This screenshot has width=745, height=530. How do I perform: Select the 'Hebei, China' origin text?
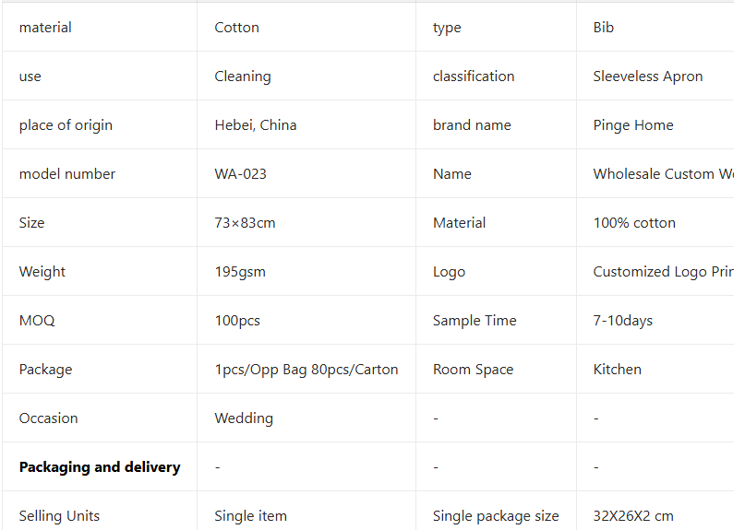click(256, 125)
